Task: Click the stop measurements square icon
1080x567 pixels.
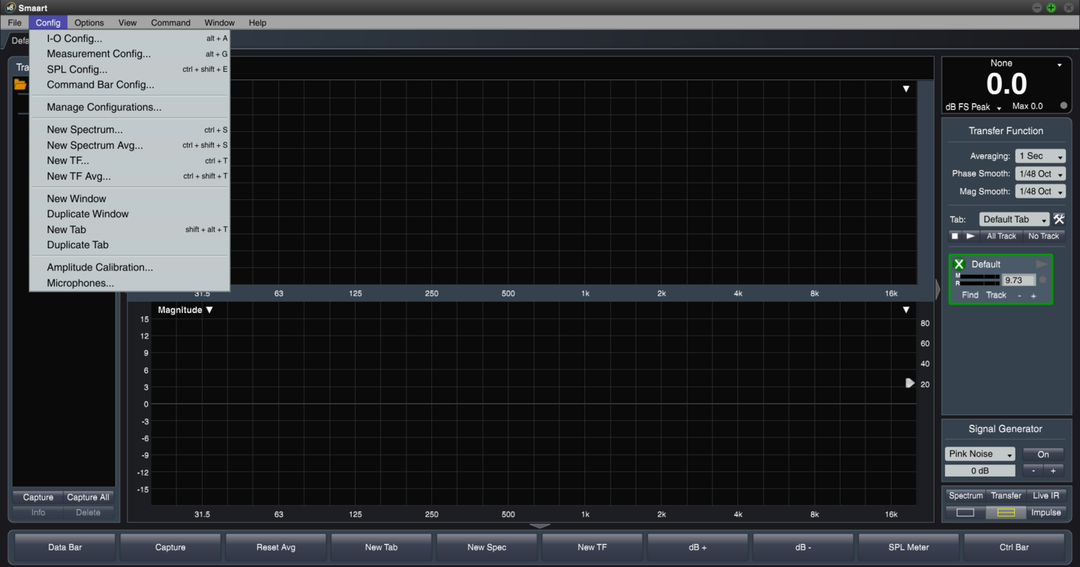Action: [955, 235]
